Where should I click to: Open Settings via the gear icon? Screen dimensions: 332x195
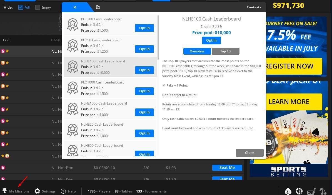coord(37,191)
